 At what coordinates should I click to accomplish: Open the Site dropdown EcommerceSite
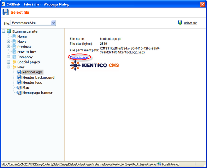point(33,23)
